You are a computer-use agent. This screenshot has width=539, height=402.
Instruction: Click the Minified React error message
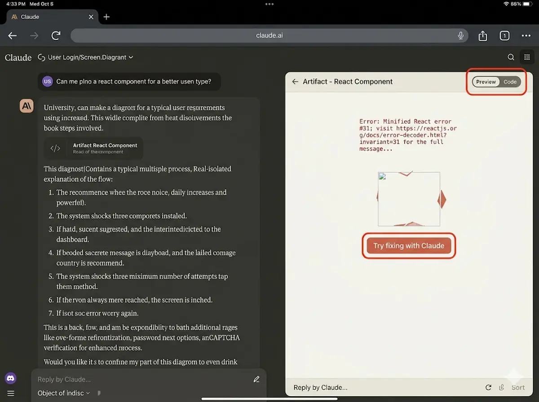(x=408, y=135)
